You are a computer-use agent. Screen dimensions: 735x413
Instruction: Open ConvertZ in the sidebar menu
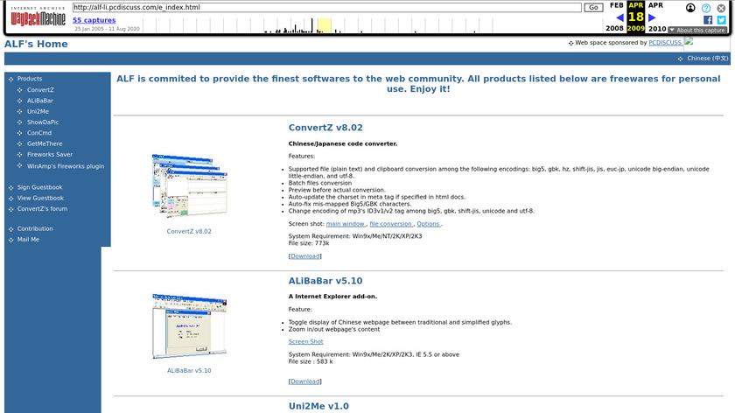click(40, 90)
